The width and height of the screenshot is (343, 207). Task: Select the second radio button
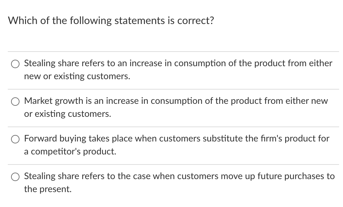15,102
